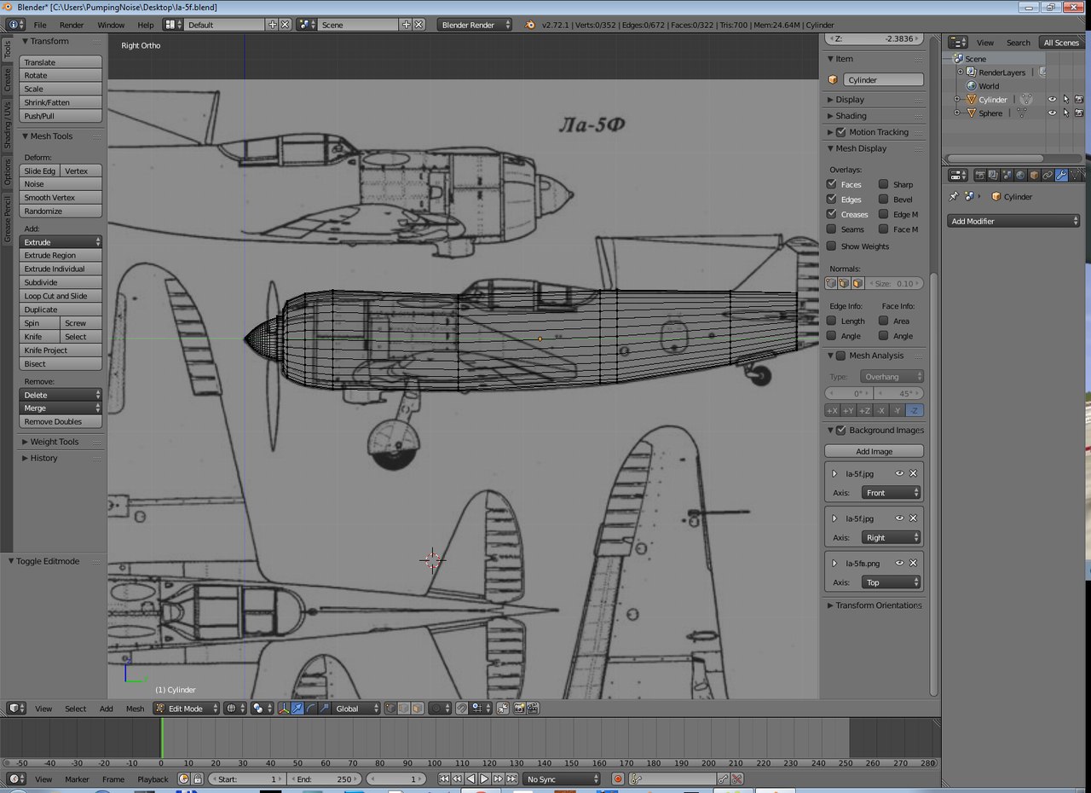1091x793 pixels.
Task: Jump to the first frame in timeline
Action: click(x=443, y=779)
